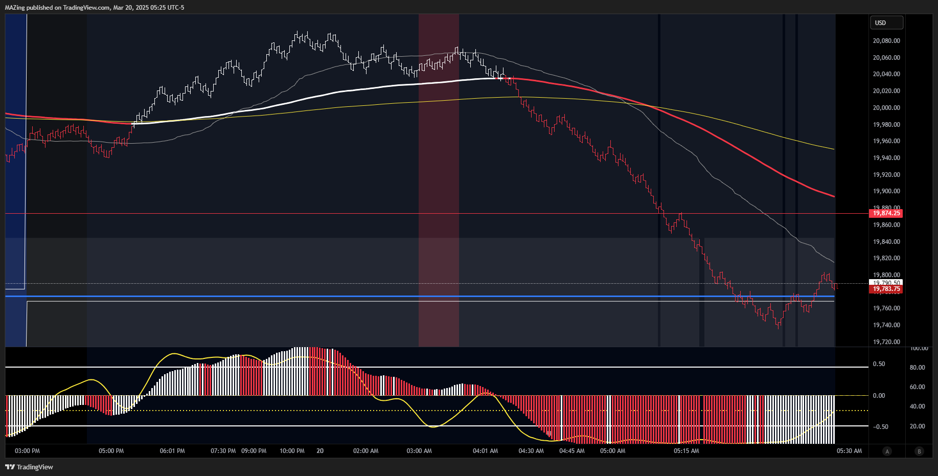The image size is (938, 476).
Task: Click the 05:00 AM time axis label
Action: [x=613, y=451]
